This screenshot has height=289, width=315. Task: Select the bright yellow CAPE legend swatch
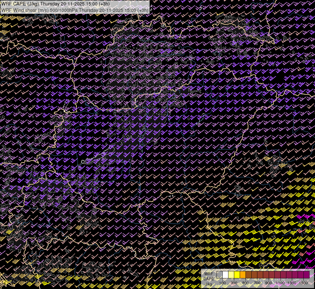237,275
